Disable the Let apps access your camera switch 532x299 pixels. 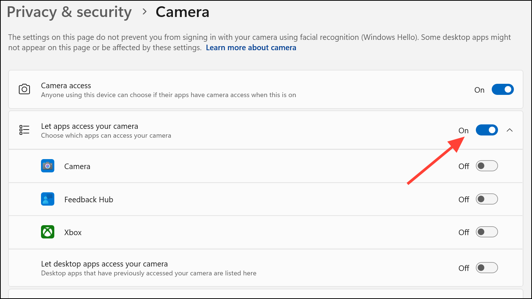pos(487,130)
